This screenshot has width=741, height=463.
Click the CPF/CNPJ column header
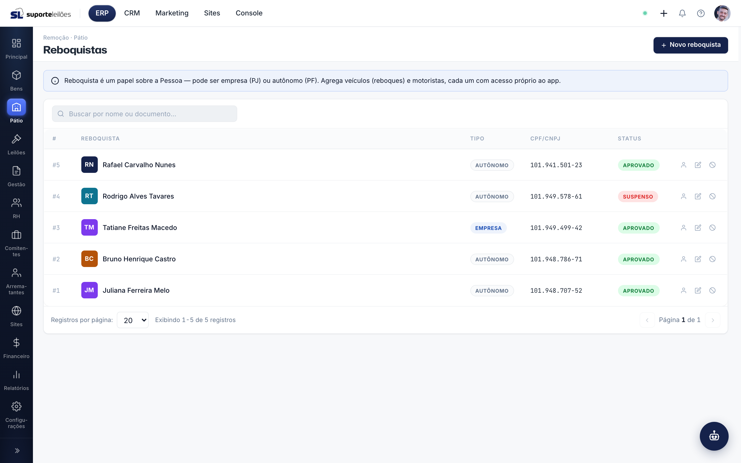pos(545,139)
